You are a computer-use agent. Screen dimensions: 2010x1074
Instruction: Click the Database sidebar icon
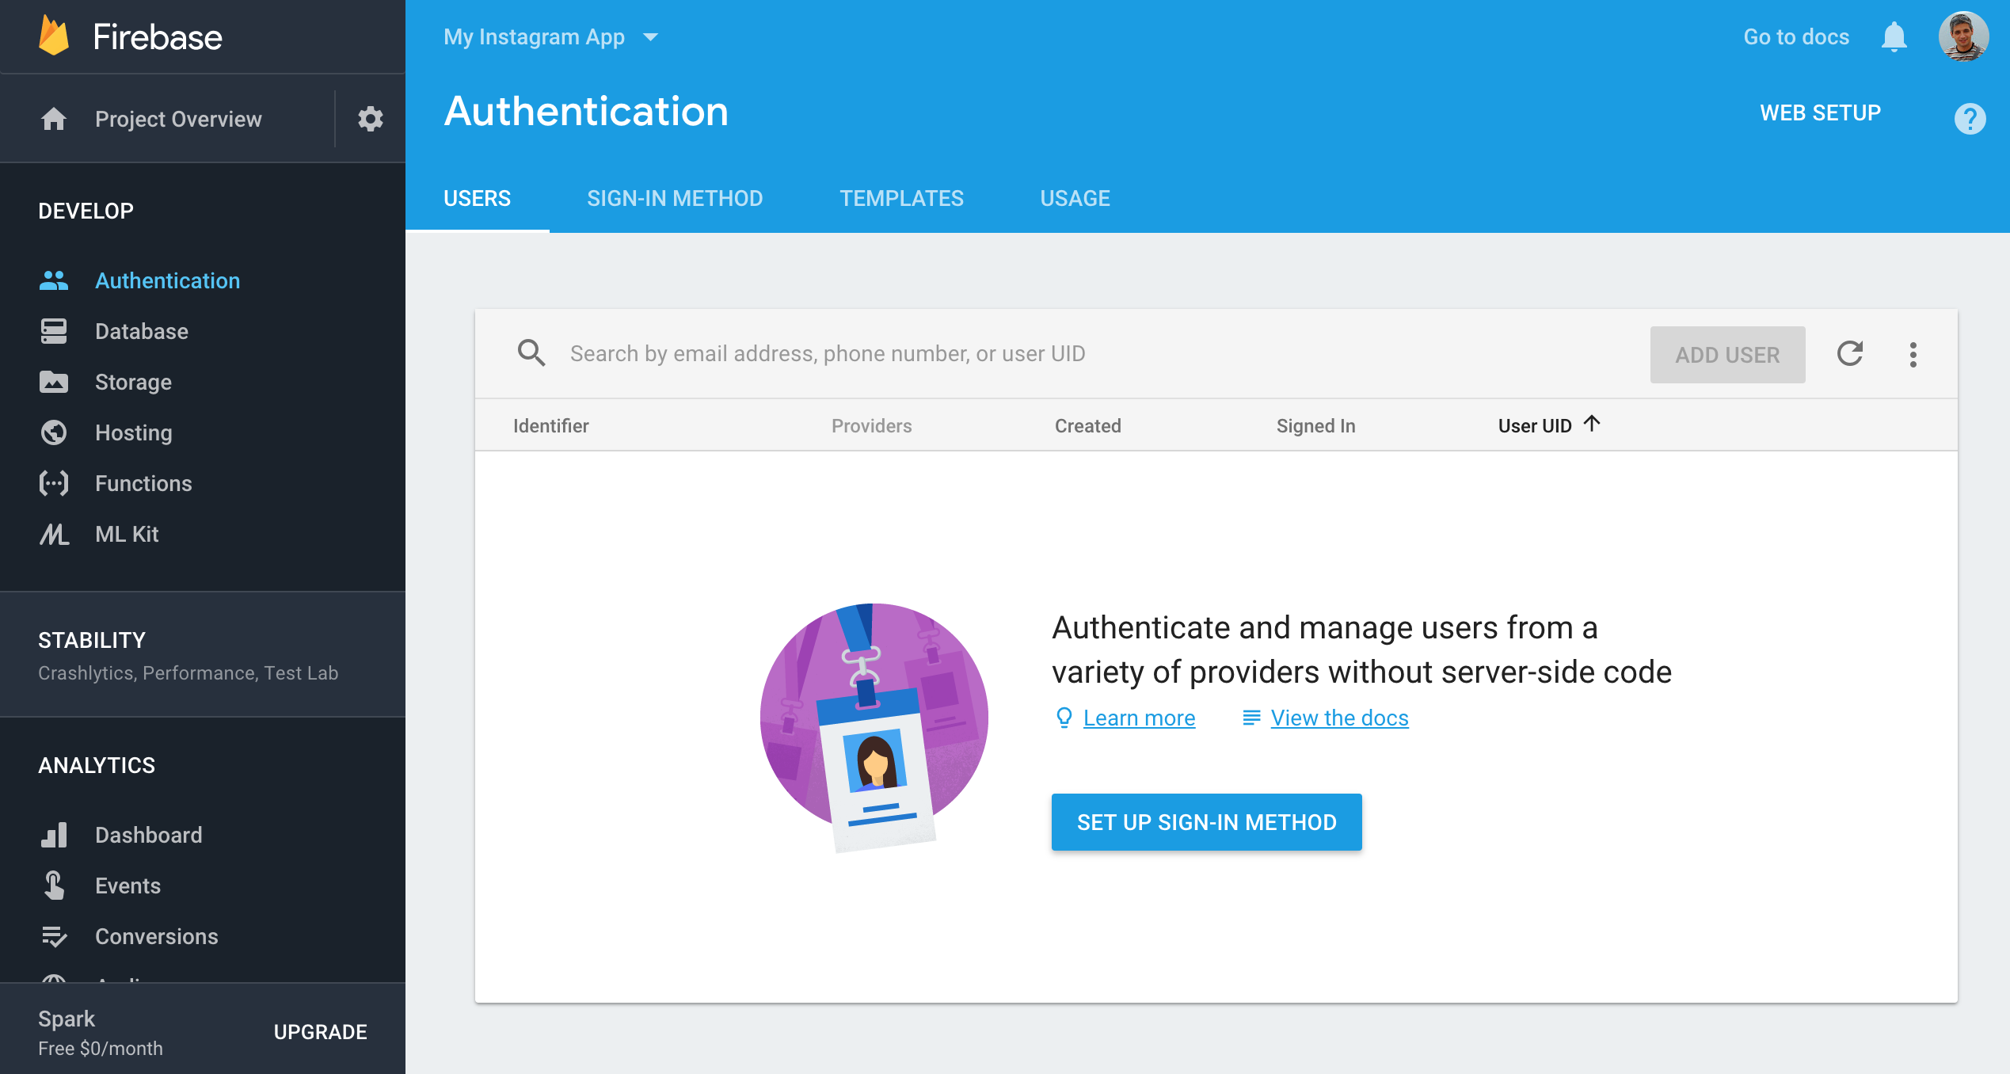[x=54, y=331]
